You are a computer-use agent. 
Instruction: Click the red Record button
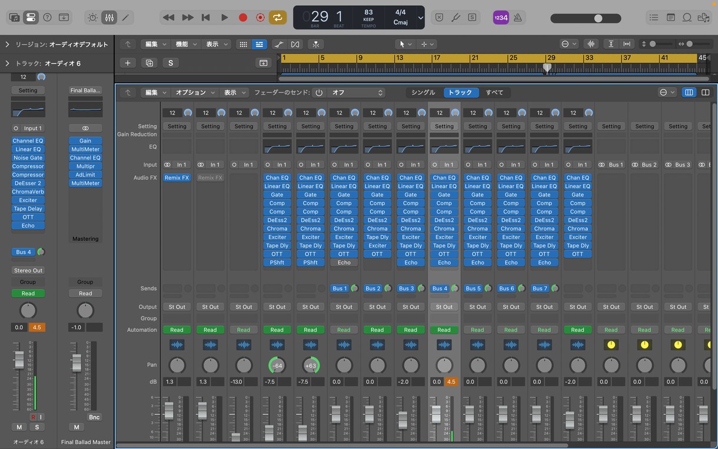pyautogui.click(x=242, y=18)
